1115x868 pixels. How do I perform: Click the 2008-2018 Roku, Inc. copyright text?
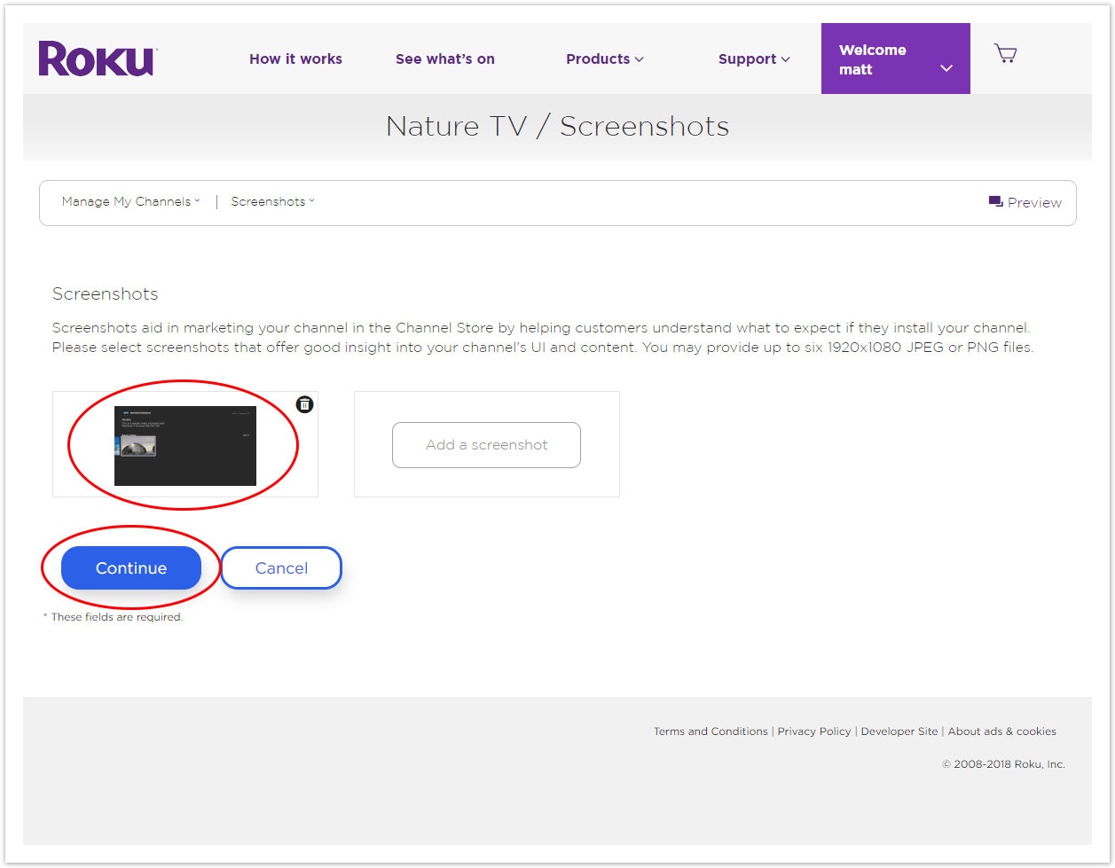click(x=1003, y=764)
